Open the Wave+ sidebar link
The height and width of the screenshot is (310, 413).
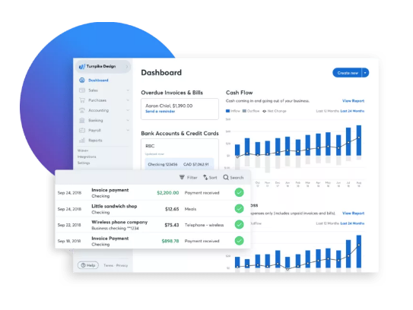pyautogui.click(x=83, y=150)
